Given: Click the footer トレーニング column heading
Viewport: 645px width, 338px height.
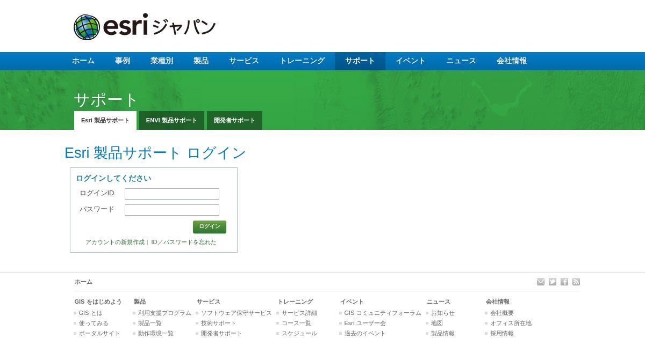Looking at the screenshot, I should 295,302.
